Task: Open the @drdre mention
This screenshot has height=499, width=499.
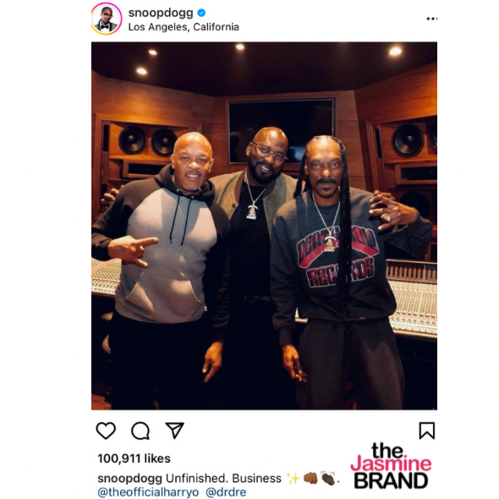Action: (226, 492)
